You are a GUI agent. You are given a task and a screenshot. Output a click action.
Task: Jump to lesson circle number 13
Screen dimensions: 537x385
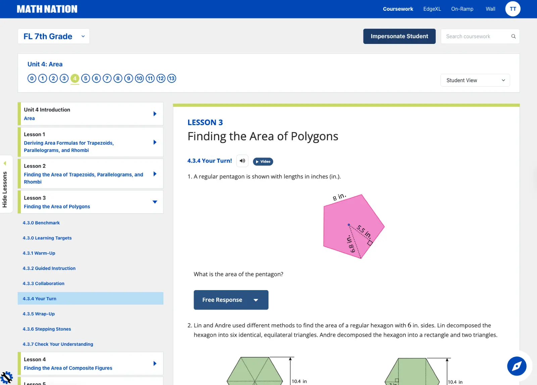click(x=172, y=78)
